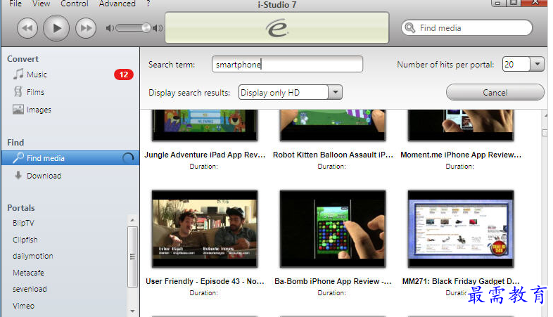This screenshot has height=317, width=553.
Task: Expand the Display only HD dropdown
Action: click(x=336, y=92)
